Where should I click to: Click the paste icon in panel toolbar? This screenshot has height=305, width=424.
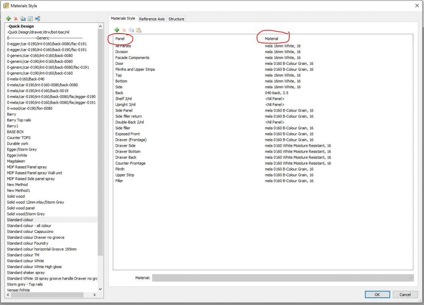click(x=139, y=30)
